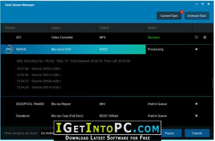This screenshot has height=141, width=215.
Task: Close the Task Queue Manager window
Action: pyautogui.click(x=209, y=4)
